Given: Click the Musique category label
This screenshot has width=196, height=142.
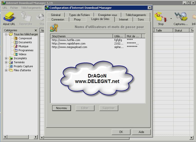Looking at the screenshot, I should (23, 46).
